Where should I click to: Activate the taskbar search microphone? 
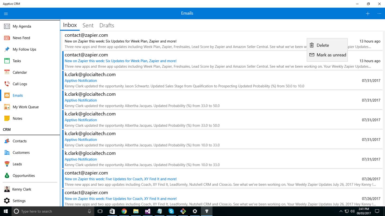click(89, 211)
